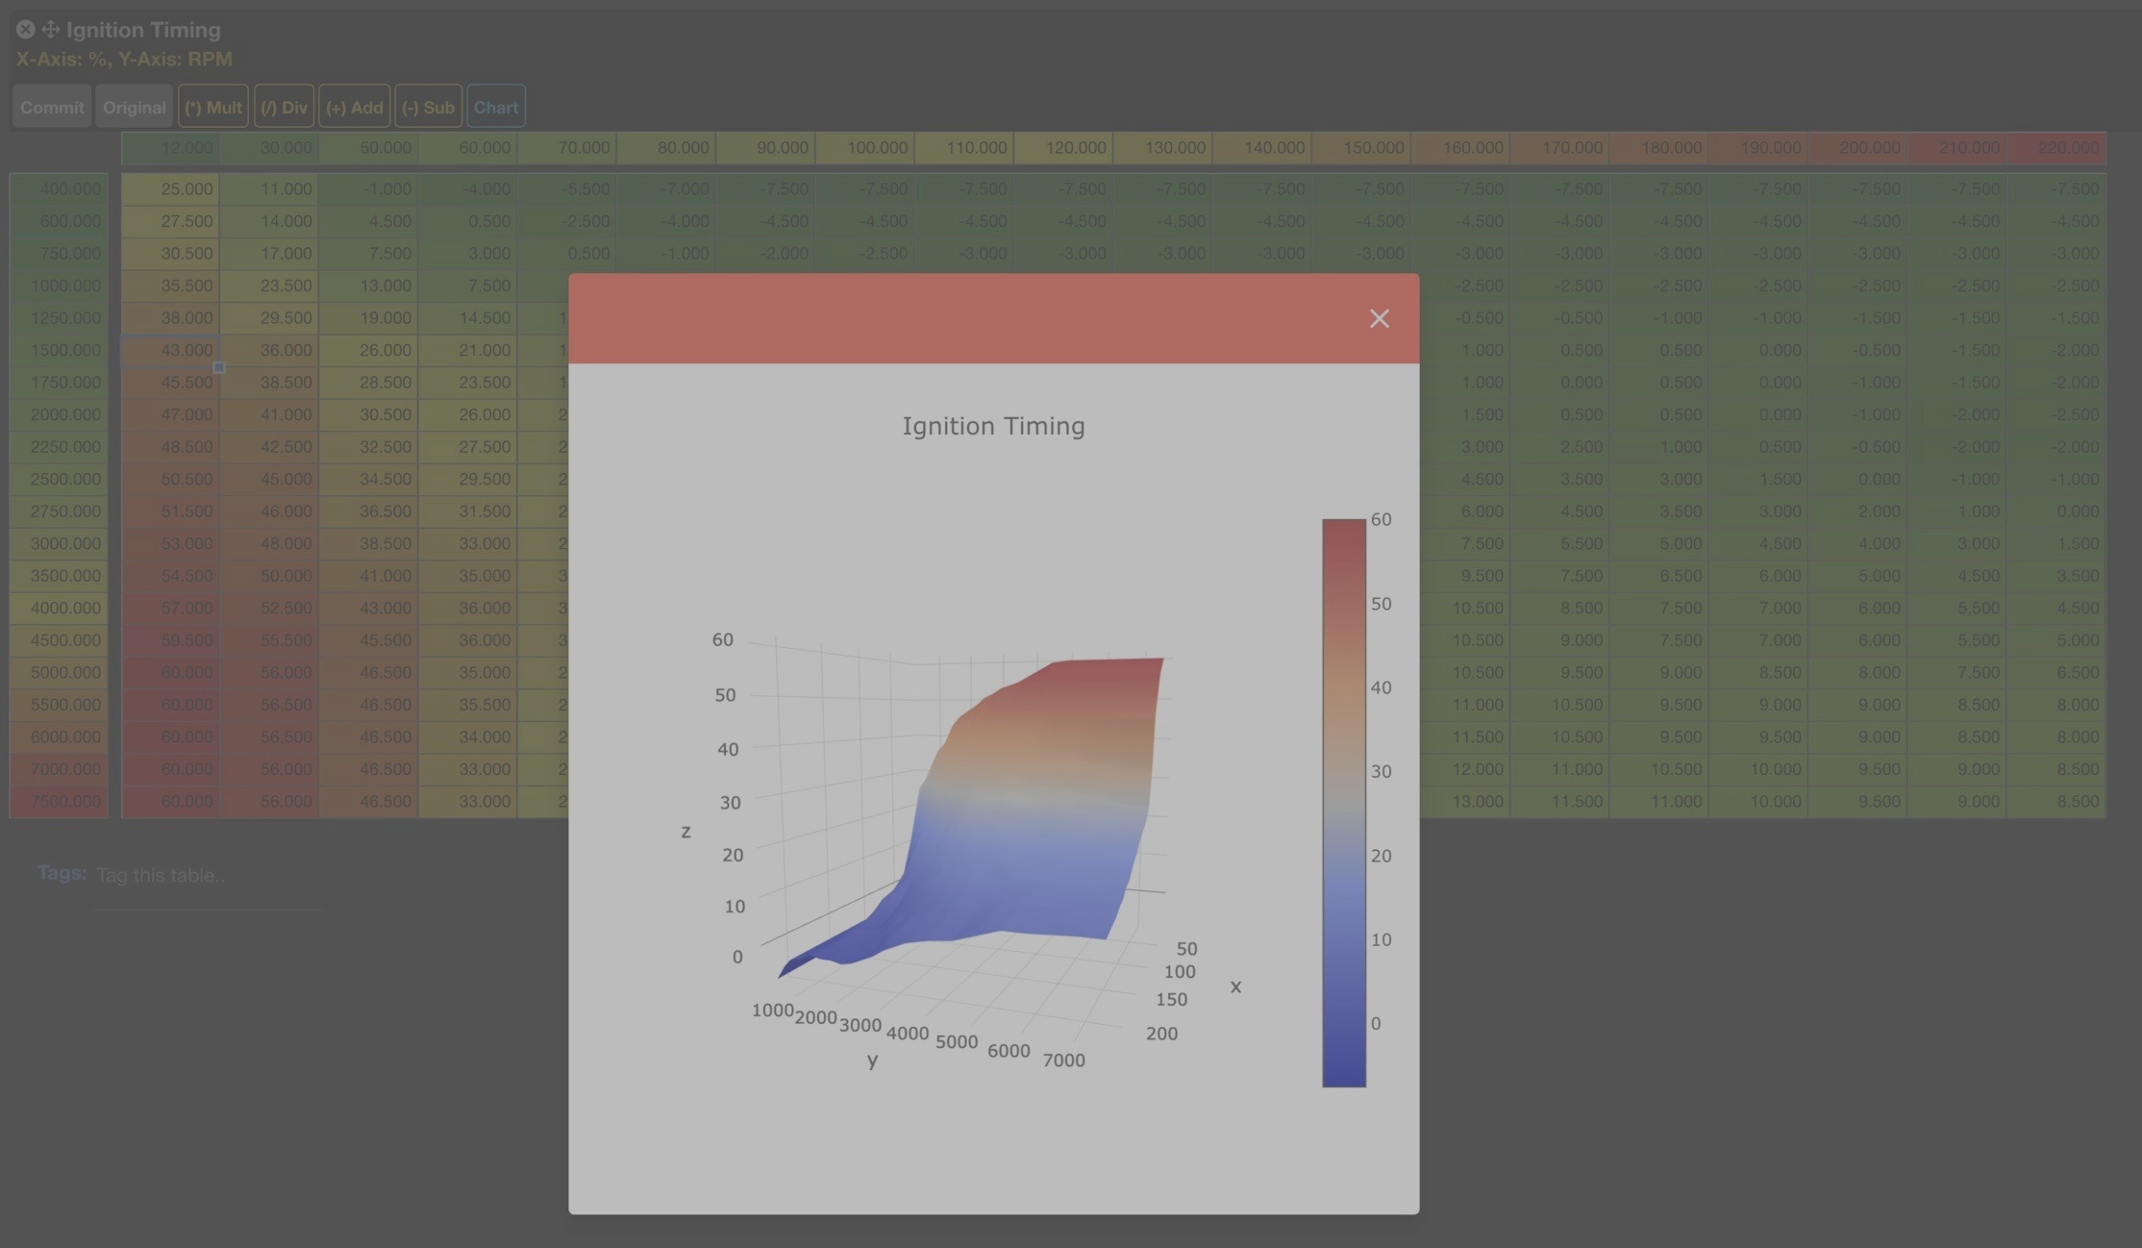Click cell 11.000 in row 400.000
This screenshot has height=1248, width=2142.
coord(269,189)
